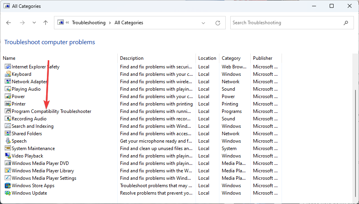
Task: Click 'Web Brow...' category cell
Action: point(234,67)
